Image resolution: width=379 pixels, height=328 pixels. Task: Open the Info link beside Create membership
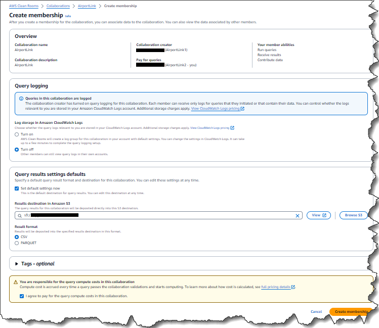coord(68,16)
